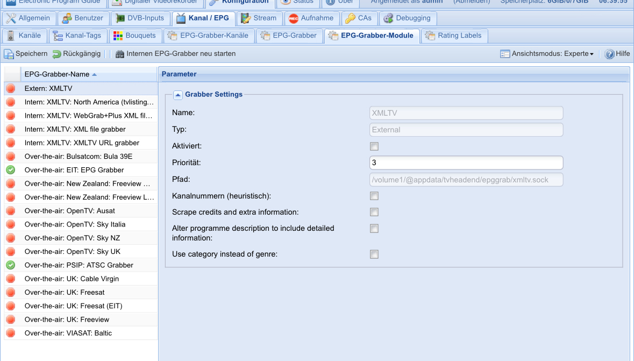Check Scrape credits and extra information

[374, 212]
